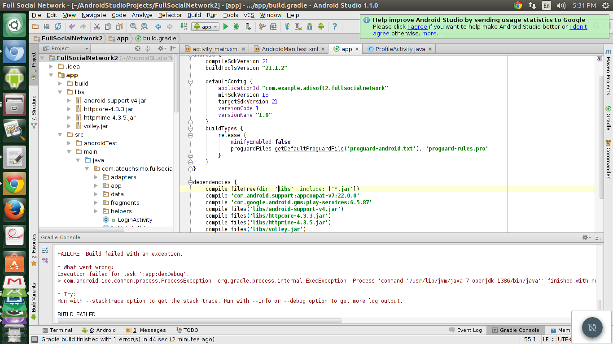
Task: Collapse the libs folder
Action: click(60, 92)
